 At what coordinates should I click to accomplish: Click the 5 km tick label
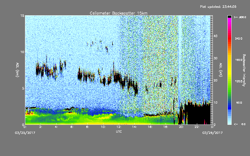click(23, 88)
